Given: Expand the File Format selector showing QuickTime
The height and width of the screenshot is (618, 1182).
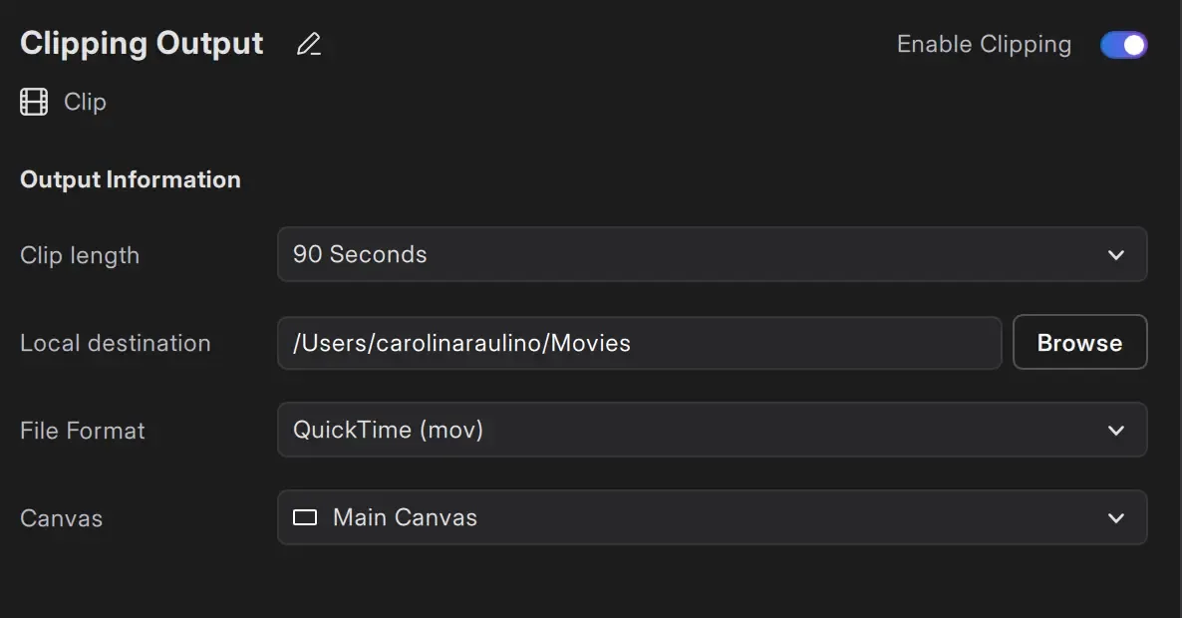Looking at the screenshot, I should click(713, 430).
